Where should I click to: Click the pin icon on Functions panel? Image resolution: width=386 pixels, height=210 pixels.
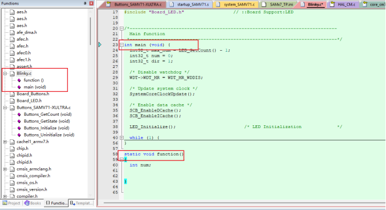point(85,3)
